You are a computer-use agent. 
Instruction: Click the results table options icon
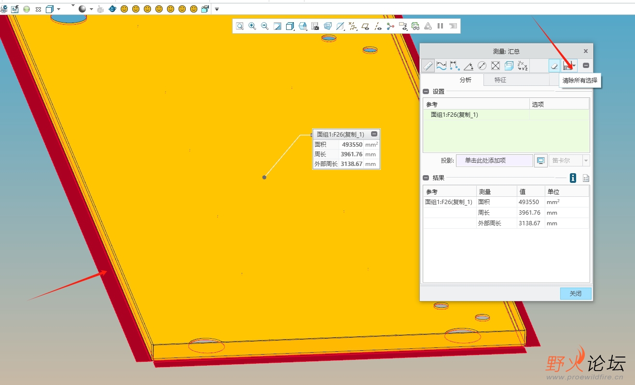[586, 178]
